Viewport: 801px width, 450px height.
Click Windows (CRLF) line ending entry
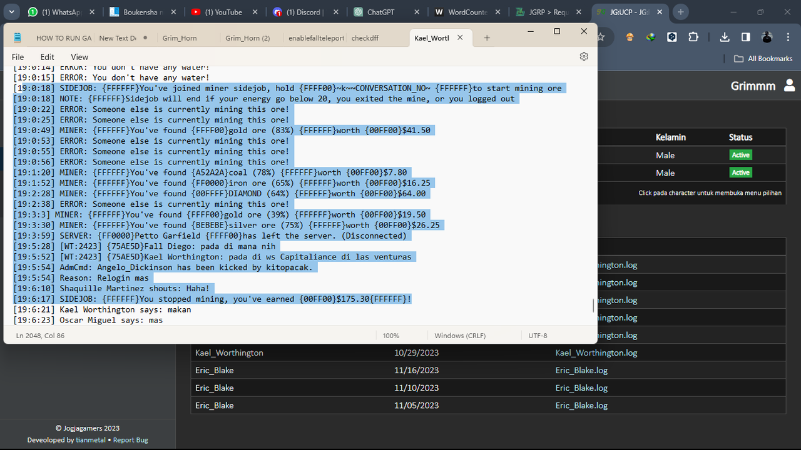point(460,336)
